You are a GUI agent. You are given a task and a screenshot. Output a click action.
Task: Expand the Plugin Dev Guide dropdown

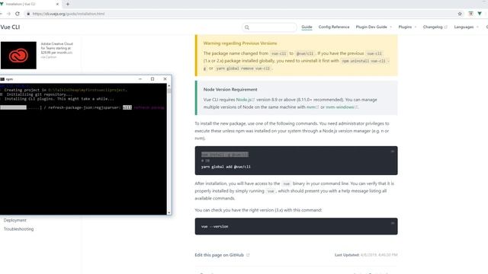coord(374,27)
